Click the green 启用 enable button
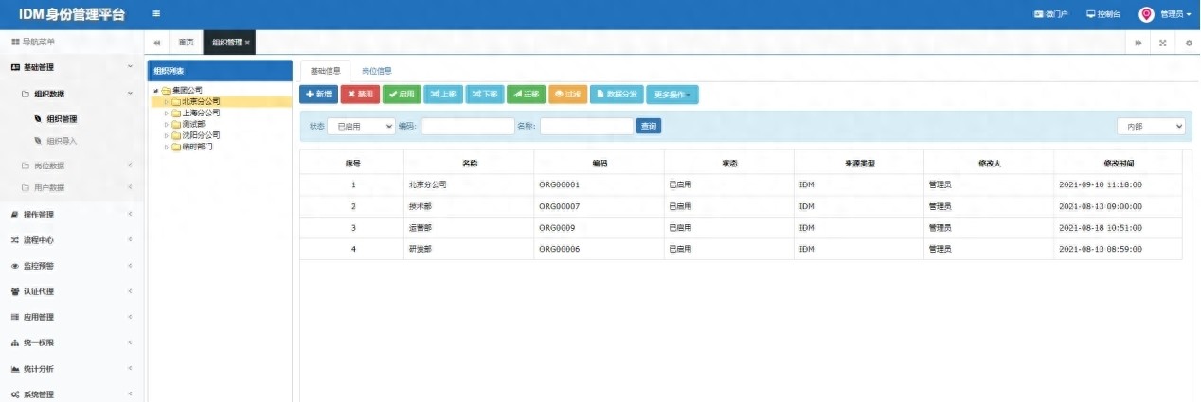This screenshot has height=402, width=1201. point(402,95)
